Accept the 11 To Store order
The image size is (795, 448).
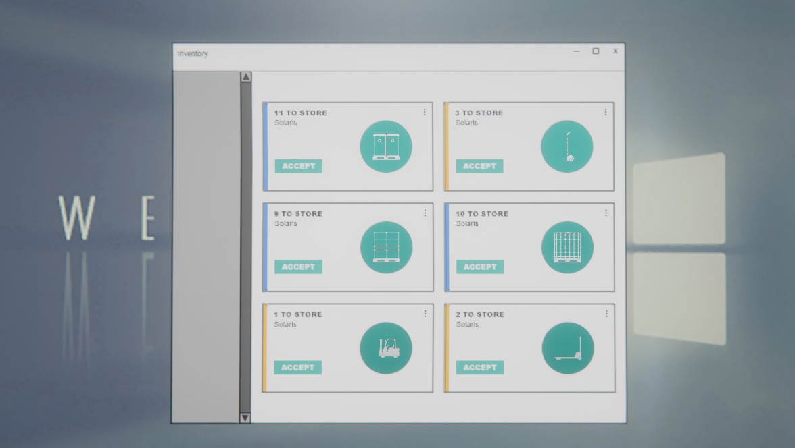pyautogui.click(x=298, y=166)
